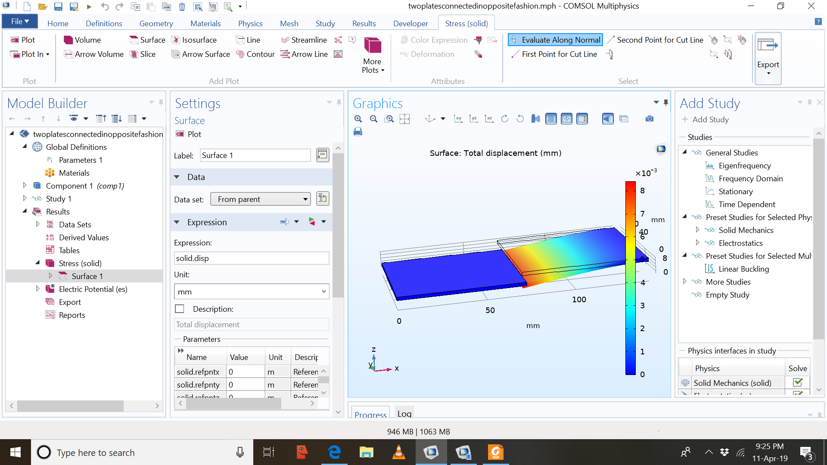
Task: Click the Slice plot button
Action: [143, 54]
